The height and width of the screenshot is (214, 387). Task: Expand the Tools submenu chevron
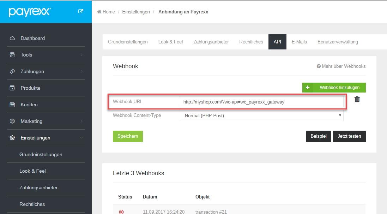(x=81, y=55)
